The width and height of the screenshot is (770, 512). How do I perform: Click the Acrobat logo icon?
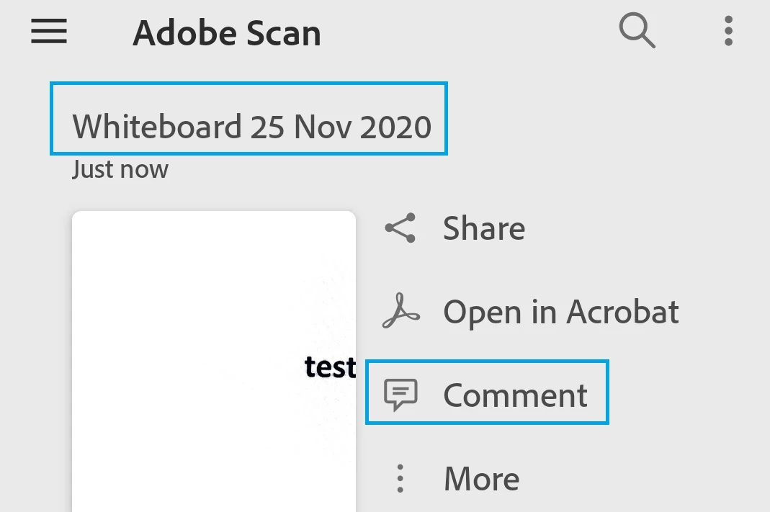[x=400, y=312]
